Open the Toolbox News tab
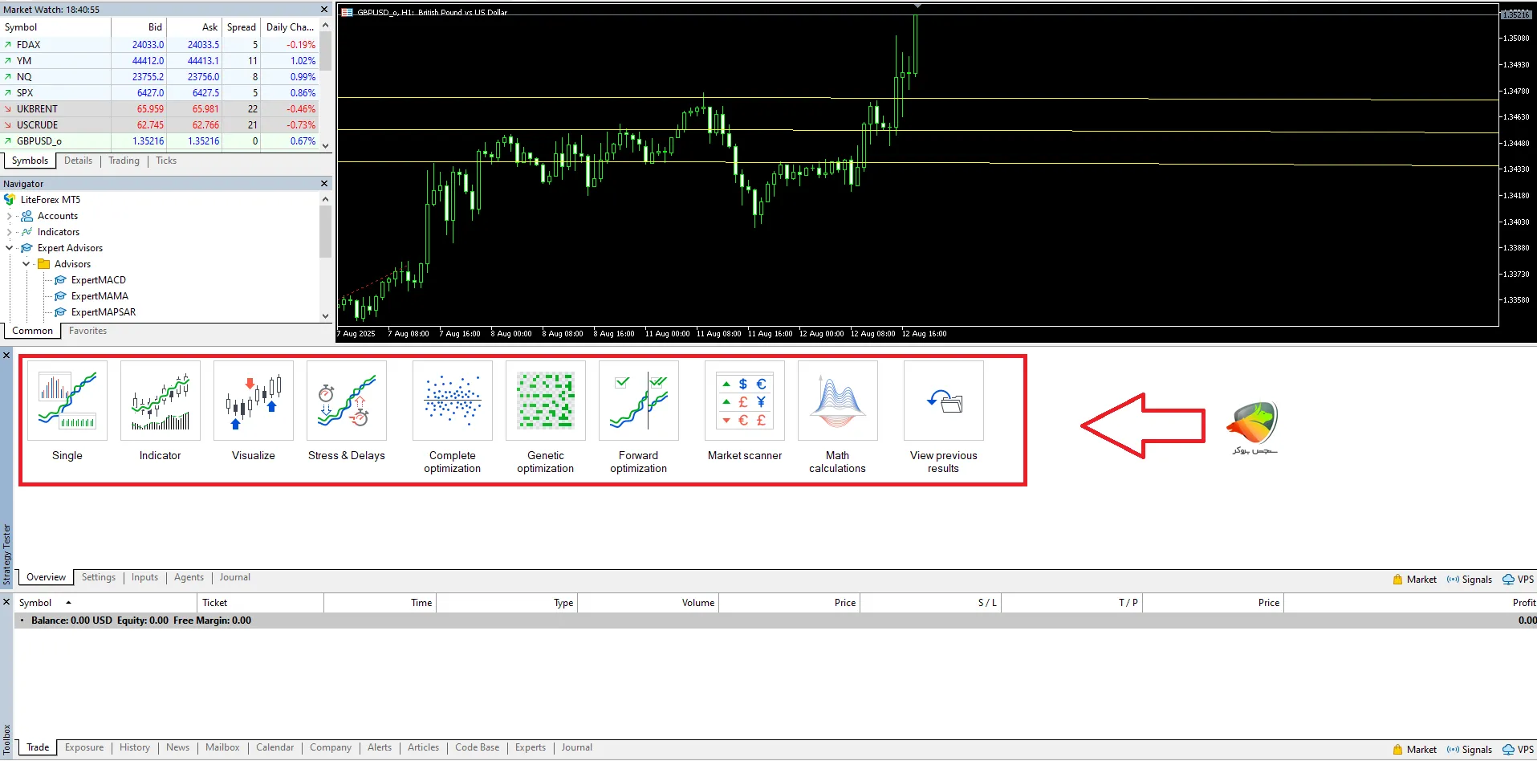The image size is (1537, 761). [177, 747]
